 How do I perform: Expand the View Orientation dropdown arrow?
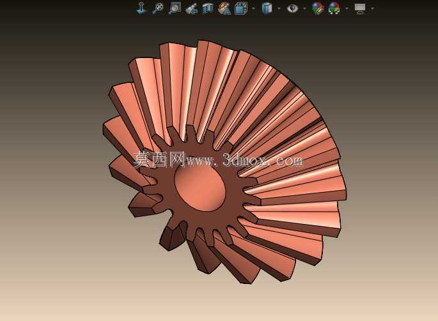click(x=253, y=9)
